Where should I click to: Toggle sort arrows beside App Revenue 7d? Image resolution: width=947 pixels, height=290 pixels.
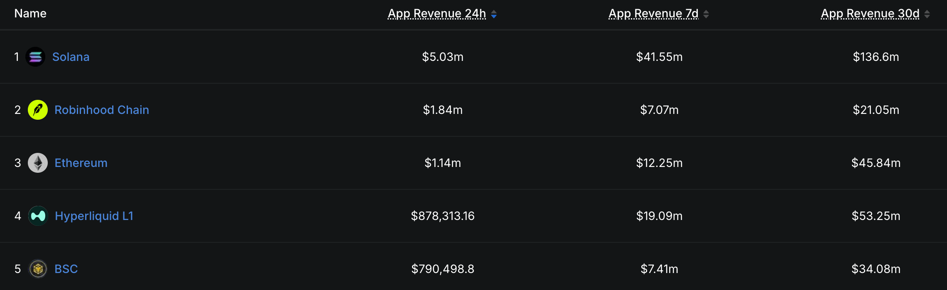[706, 14]
